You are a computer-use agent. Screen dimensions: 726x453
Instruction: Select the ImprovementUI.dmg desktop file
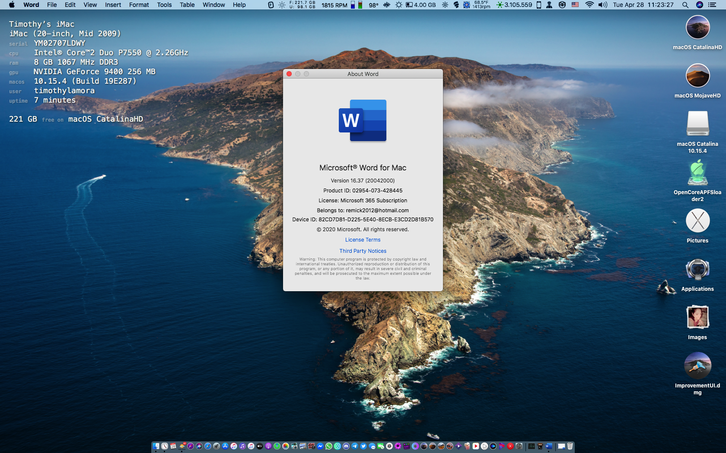(697, 366)
